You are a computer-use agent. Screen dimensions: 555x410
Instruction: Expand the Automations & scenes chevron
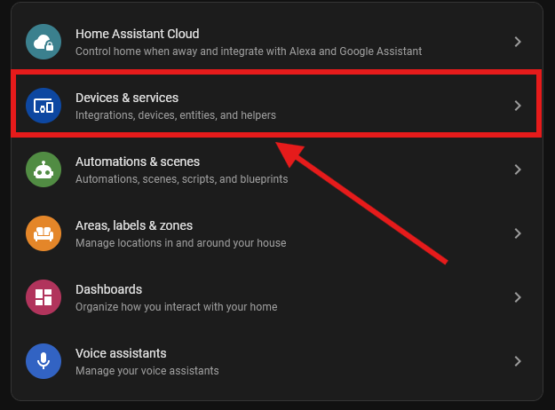pos(518,170)
